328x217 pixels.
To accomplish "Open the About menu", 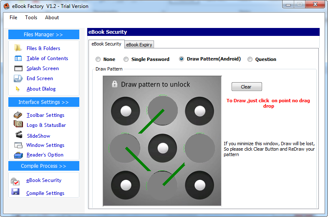I will click(x=52, y=18).
